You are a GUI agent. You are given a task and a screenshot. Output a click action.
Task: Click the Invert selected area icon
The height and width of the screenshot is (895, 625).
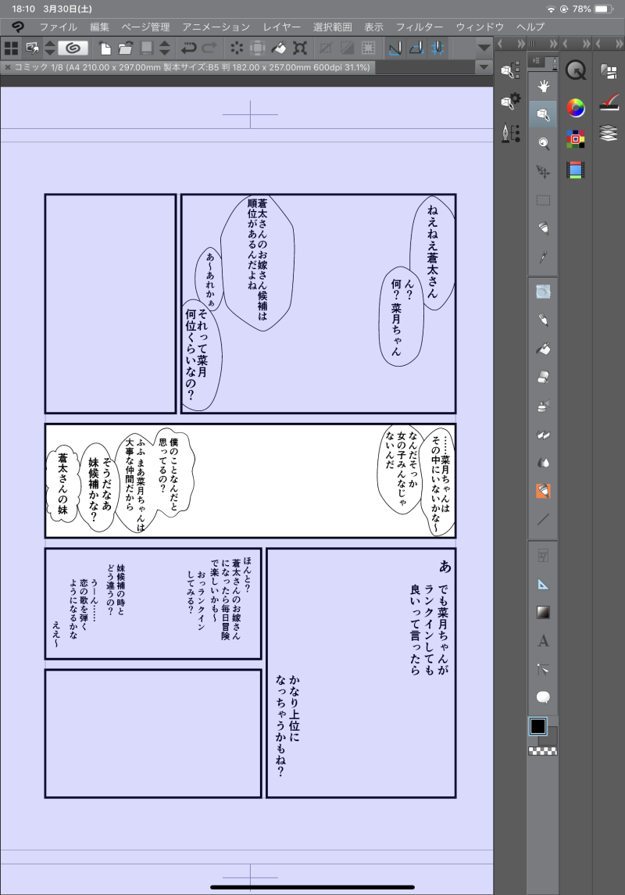348,48
